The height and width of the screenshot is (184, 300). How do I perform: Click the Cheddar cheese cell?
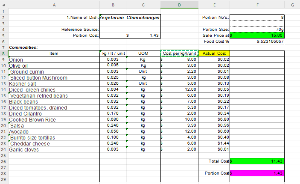pyautogui.click(x=54, y=143)
